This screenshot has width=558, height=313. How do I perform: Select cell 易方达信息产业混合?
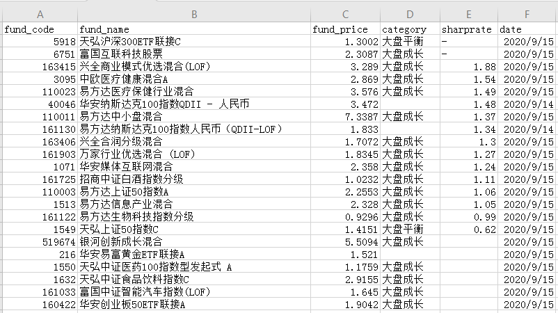194,204
